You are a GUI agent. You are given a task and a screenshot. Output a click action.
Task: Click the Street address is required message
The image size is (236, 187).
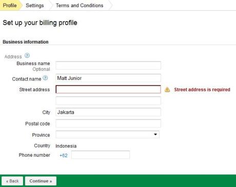tap(202, 90)
